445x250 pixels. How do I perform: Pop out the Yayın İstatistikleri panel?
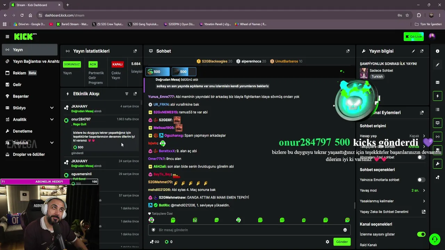tap(135, 51)
